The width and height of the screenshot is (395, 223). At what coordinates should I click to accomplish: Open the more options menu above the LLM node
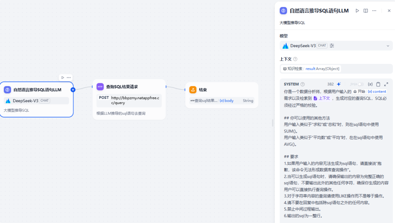pyautogui.click(x=68, y=77)
